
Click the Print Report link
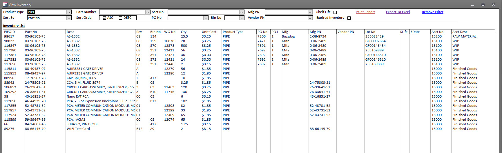(x=365, y=12)
